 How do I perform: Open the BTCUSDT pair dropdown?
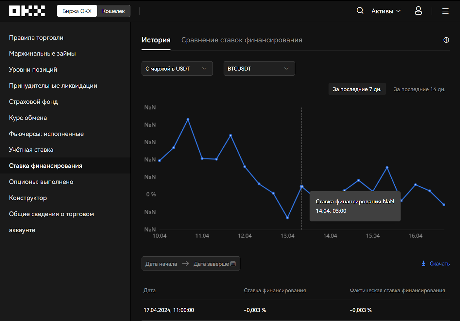click(x=259, y=69)
